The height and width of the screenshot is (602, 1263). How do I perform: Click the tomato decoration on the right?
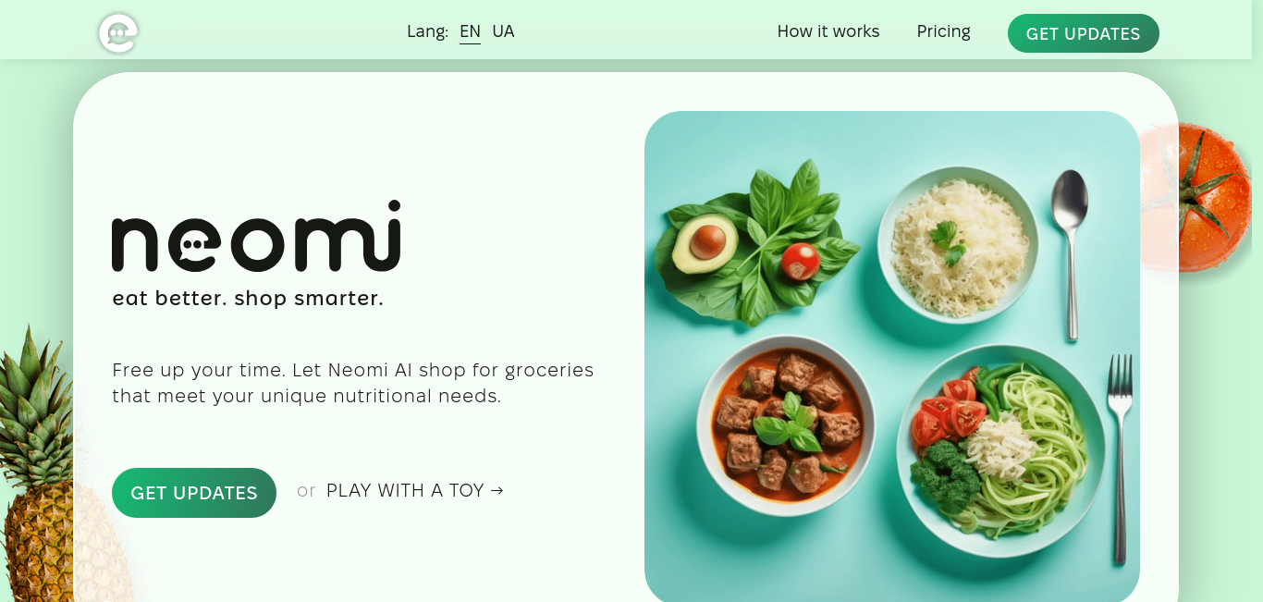click(x=1198, y=197)
